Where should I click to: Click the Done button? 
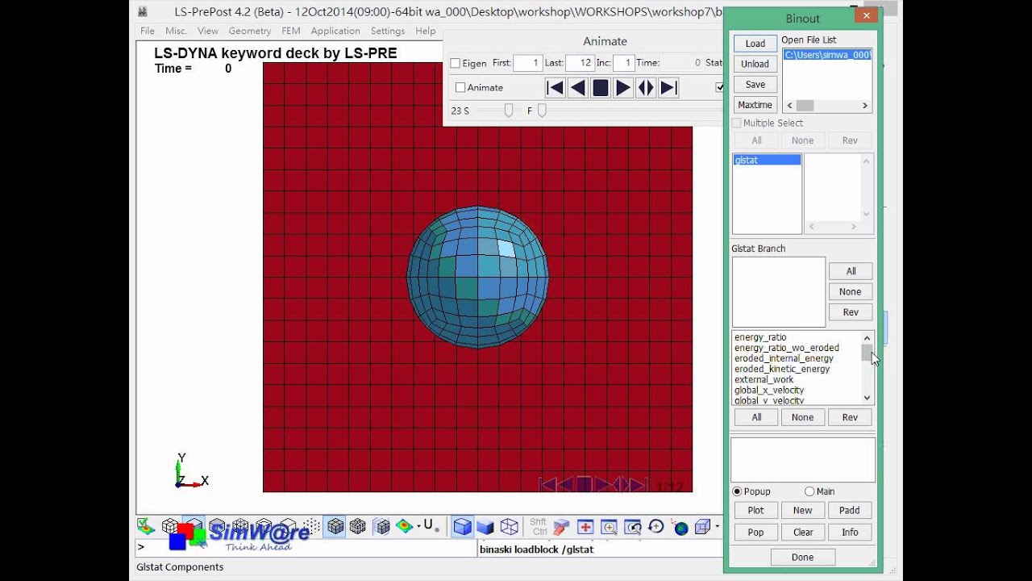click(802, 557)
